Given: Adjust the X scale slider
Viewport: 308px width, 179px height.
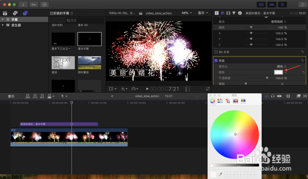Looking at the screenshot, I should pos(251,33).
